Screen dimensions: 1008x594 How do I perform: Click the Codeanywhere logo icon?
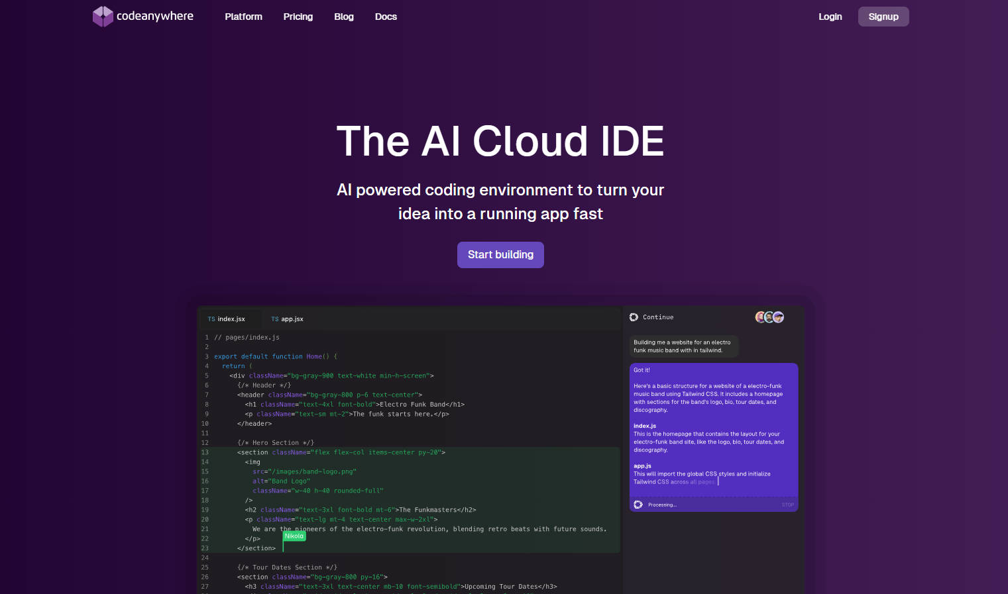(x=103, y=16)
